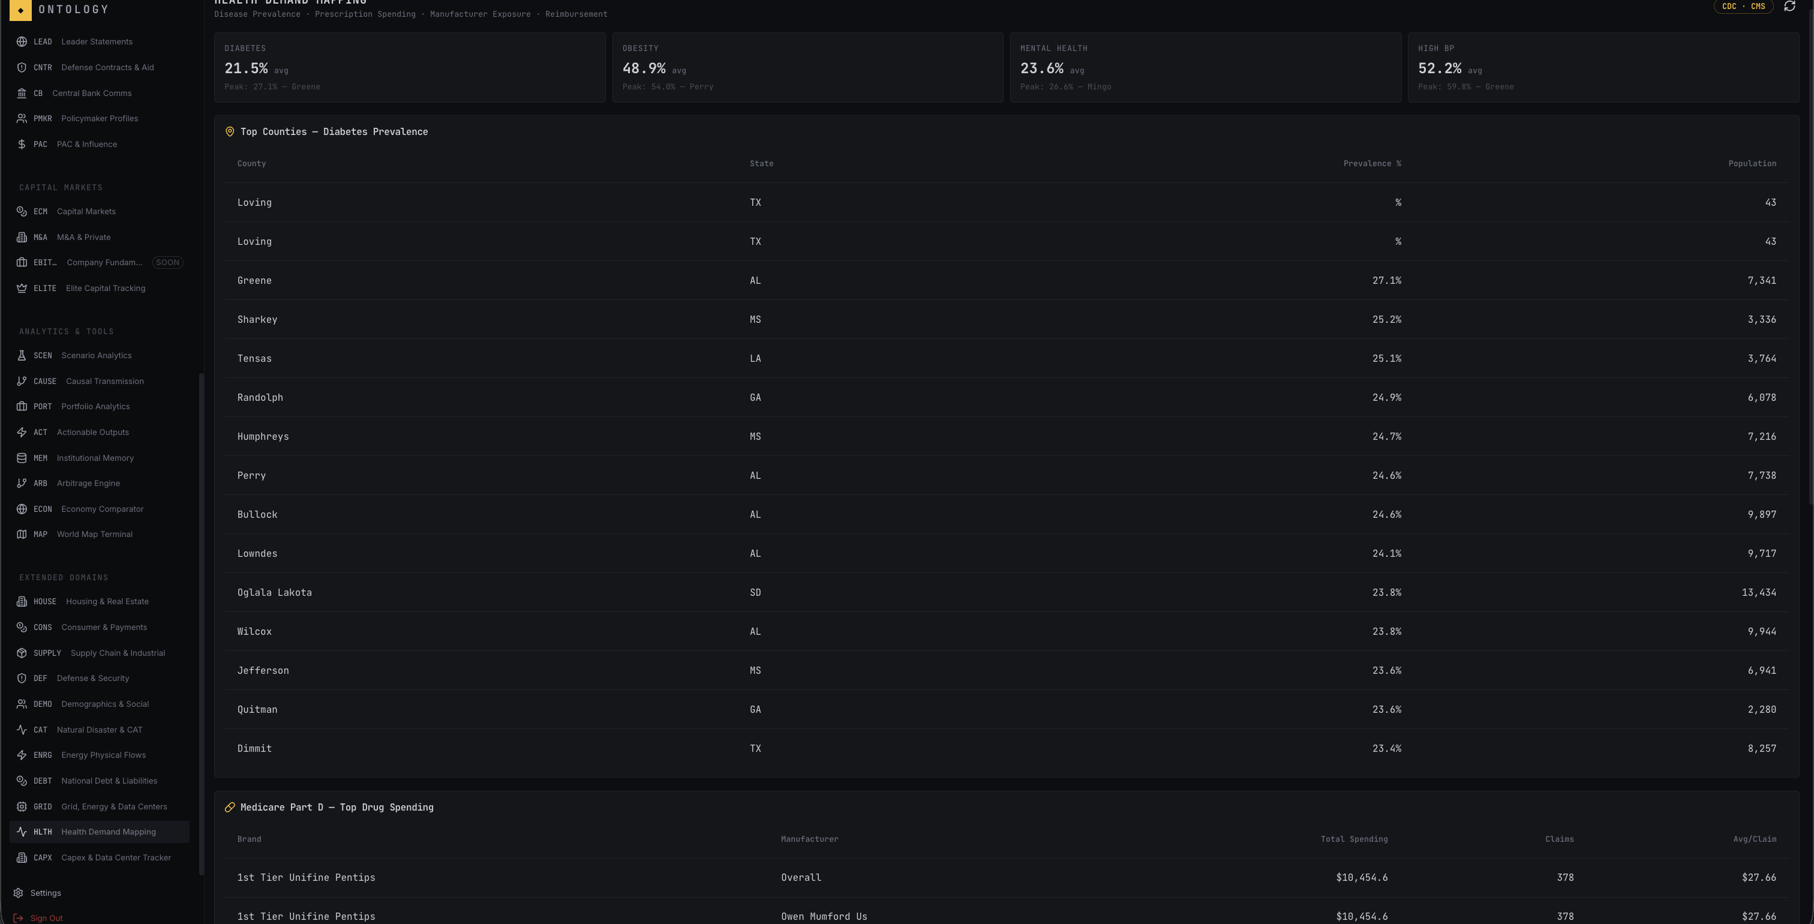Select the Causal Transmission engine
This screenshot has height=924, width=1814.
104,381
